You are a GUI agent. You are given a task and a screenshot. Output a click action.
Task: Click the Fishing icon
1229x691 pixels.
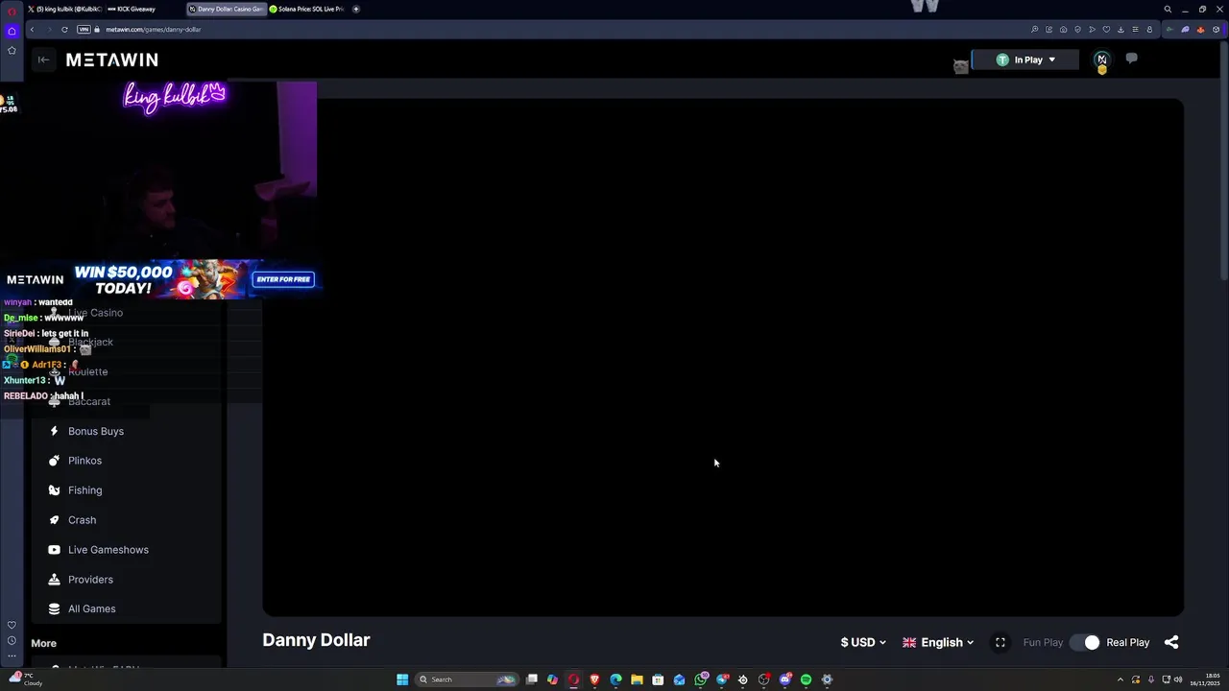point(54,490)
